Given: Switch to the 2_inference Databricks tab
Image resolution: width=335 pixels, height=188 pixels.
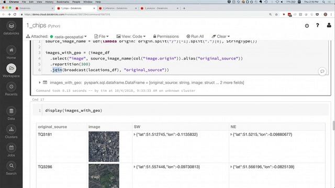Looking at the screenshot, I should click(x=117, y=8).
